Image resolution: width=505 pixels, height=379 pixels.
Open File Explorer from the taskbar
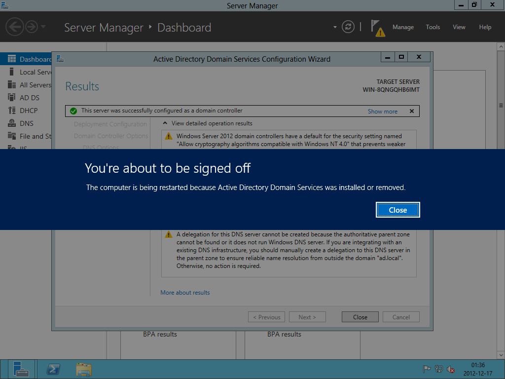[x=84, y=369]
